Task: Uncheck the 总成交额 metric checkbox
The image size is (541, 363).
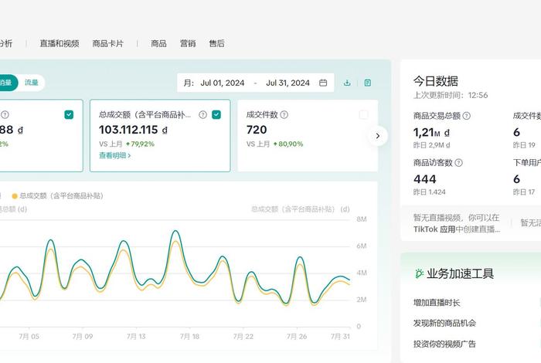Action: click(x=216, y=114)
